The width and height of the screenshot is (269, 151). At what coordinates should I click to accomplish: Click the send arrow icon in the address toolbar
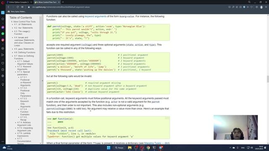coord(248,7)
